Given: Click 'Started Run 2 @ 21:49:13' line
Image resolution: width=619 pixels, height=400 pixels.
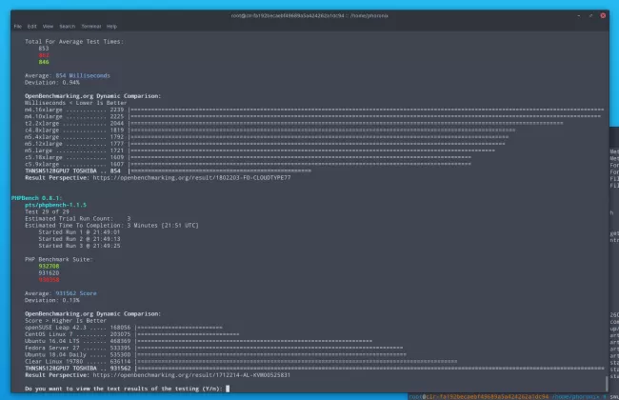Looking at the screenshot, I should click(x=79, y=239).
